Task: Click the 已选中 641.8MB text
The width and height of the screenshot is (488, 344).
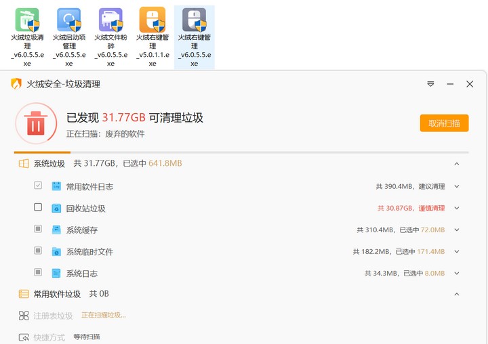Action: pyautogui.click(x=152, y=163)
